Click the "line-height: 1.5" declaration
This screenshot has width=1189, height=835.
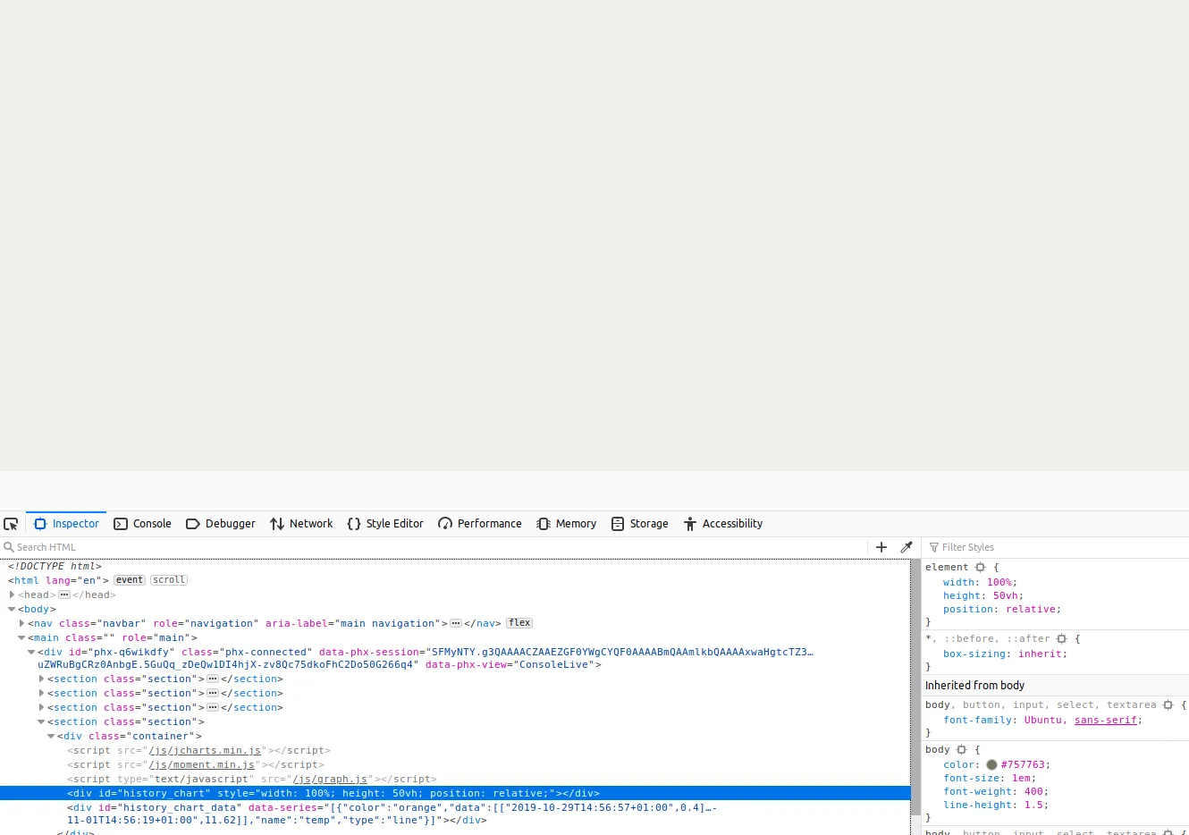pos(996,805)
